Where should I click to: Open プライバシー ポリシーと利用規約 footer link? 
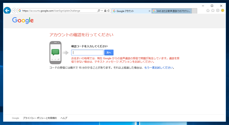pyautogui.click(x=40, y=118)
